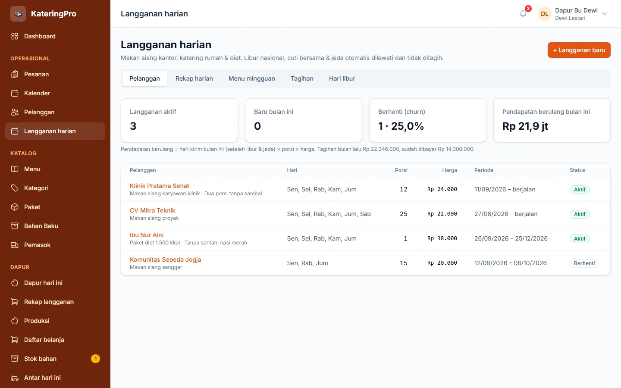Click the Rekap langganan cart icon
This screenshot has width=621, height=388.
(15, 302)
